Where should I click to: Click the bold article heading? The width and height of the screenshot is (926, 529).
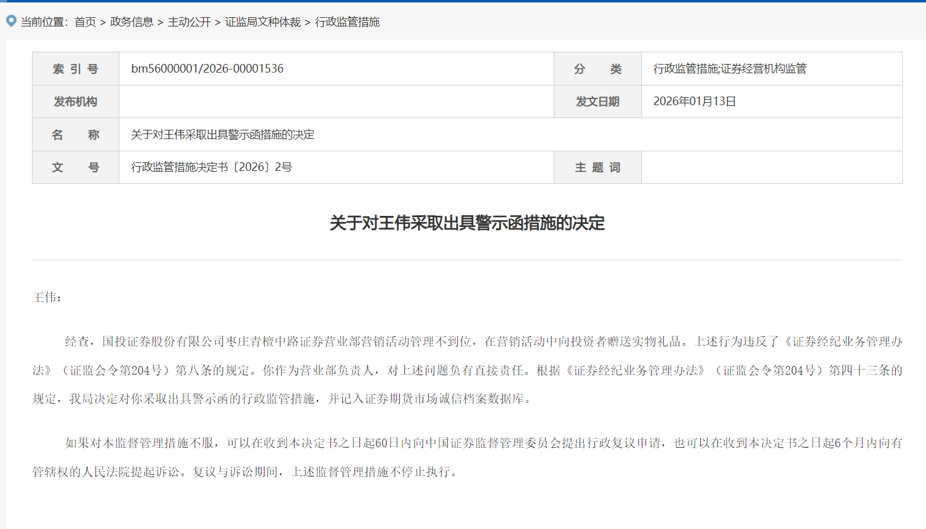tap(463, 225)
